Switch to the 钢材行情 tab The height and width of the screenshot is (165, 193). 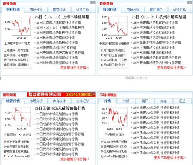13,10
